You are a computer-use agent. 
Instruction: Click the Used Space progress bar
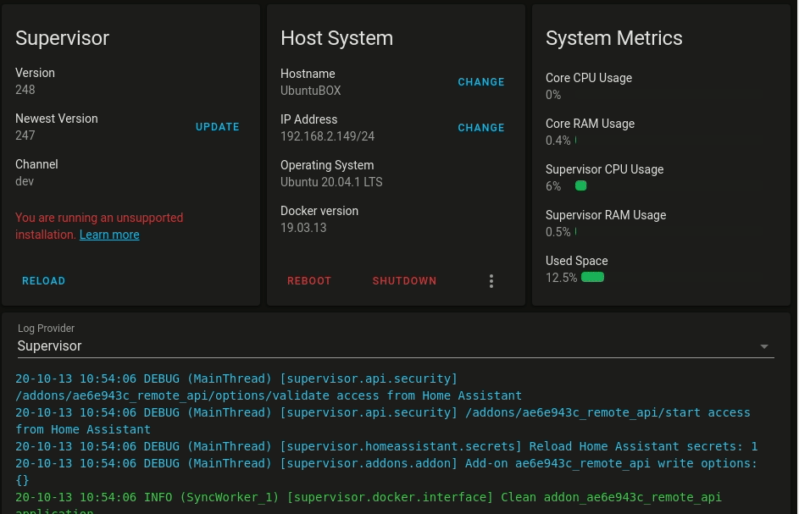tap(592, 277)
